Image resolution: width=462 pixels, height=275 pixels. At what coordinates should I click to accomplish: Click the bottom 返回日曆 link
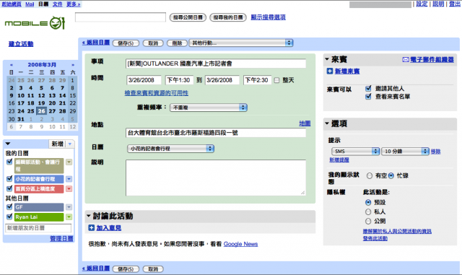pyautogui.click(x=96, y=269)
